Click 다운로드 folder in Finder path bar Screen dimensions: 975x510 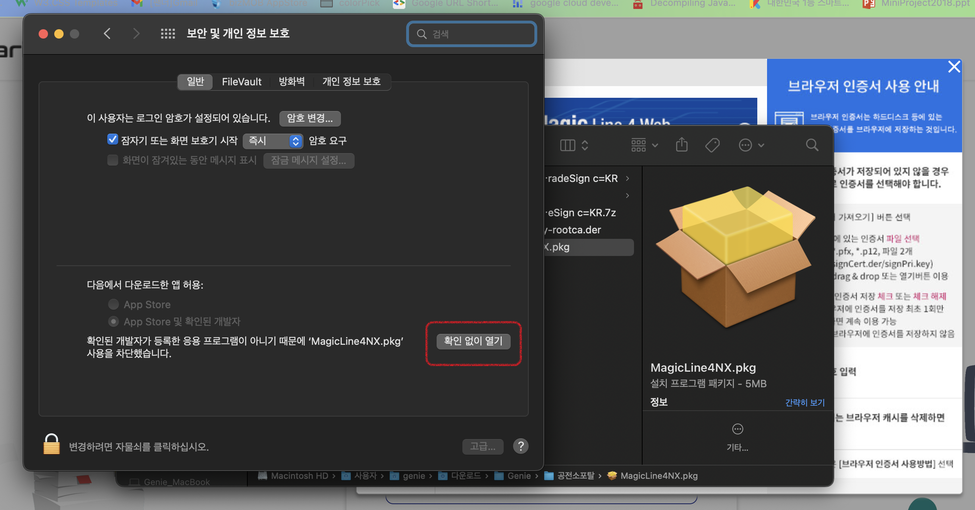pyautogui.click(x=460, y=476)
